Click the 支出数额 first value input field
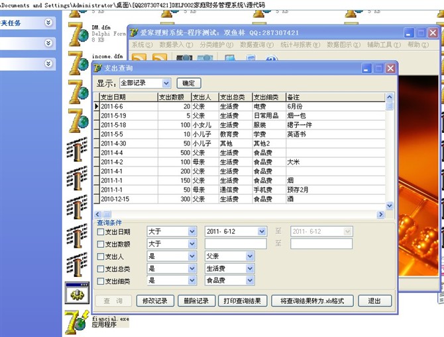 (x=236, y=244)
